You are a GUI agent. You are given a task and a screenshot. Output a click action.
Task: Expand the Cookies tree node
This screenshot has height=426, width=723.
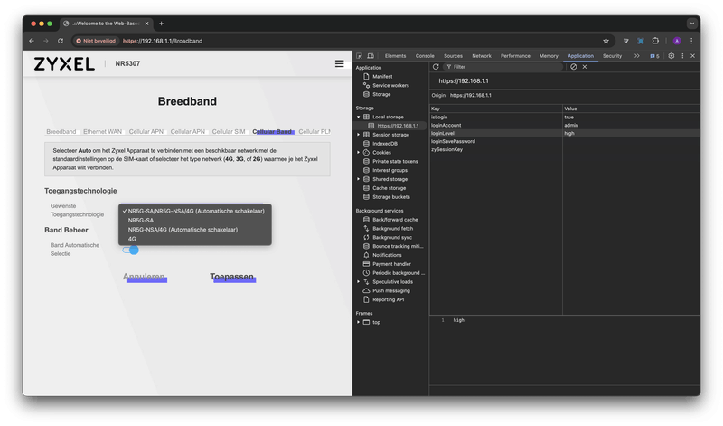[360, 152]
